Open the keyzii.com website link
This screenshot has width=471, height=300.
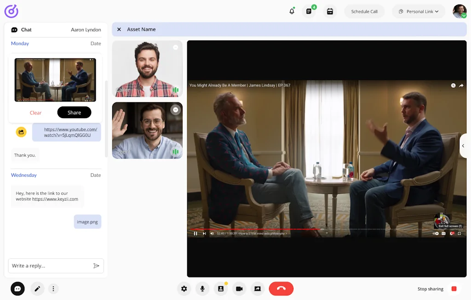55,199
